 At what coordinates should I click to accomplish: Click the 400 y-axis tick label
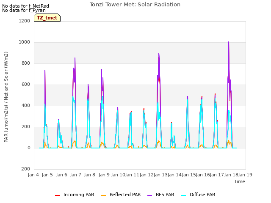pyautogui.click(x=26, y=105)
